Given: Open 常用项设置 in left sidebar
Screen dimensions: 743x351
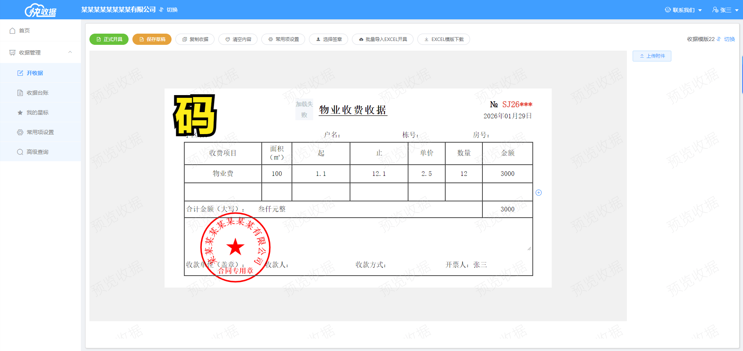Looking at the screenshot, I should coord(40,132).
